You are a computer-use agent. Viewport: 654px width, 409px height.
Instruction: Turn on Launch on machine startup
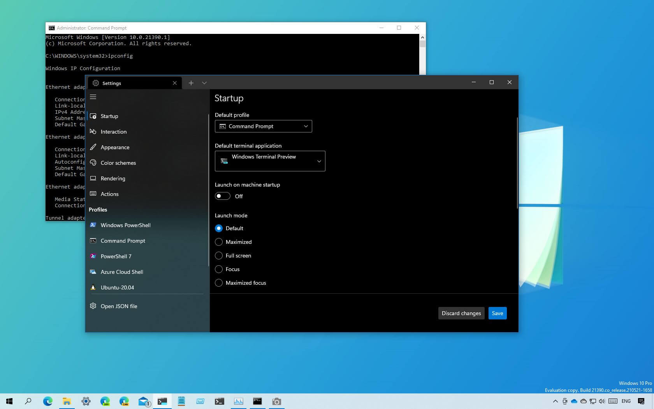click(223, 196)
